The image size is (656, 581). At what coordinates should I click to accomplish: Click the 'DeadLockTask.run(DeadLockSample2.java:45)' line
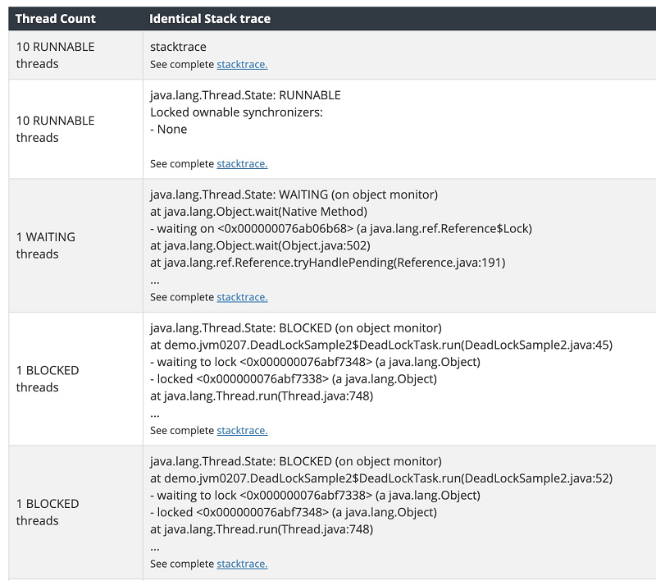(381, 345)
